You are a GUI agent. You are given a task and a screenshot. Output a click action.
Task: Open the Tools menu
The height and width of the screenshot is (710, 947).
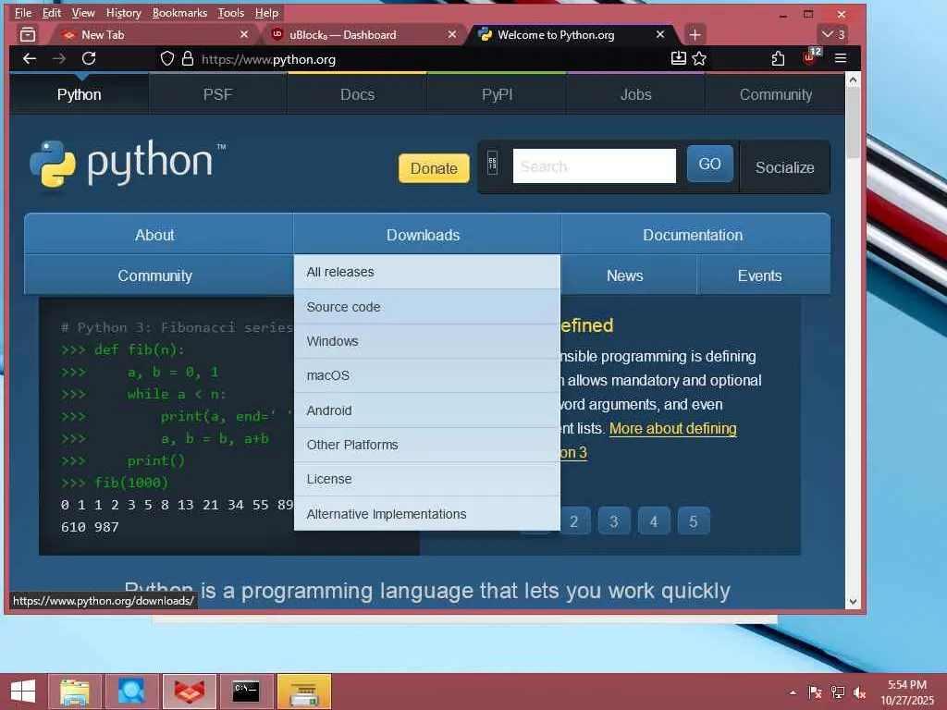[230, 13]
